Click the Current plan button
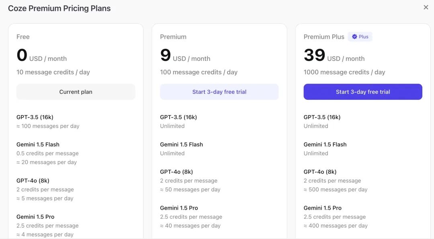The width and height of the screenshot is (434, 239). 76,92
